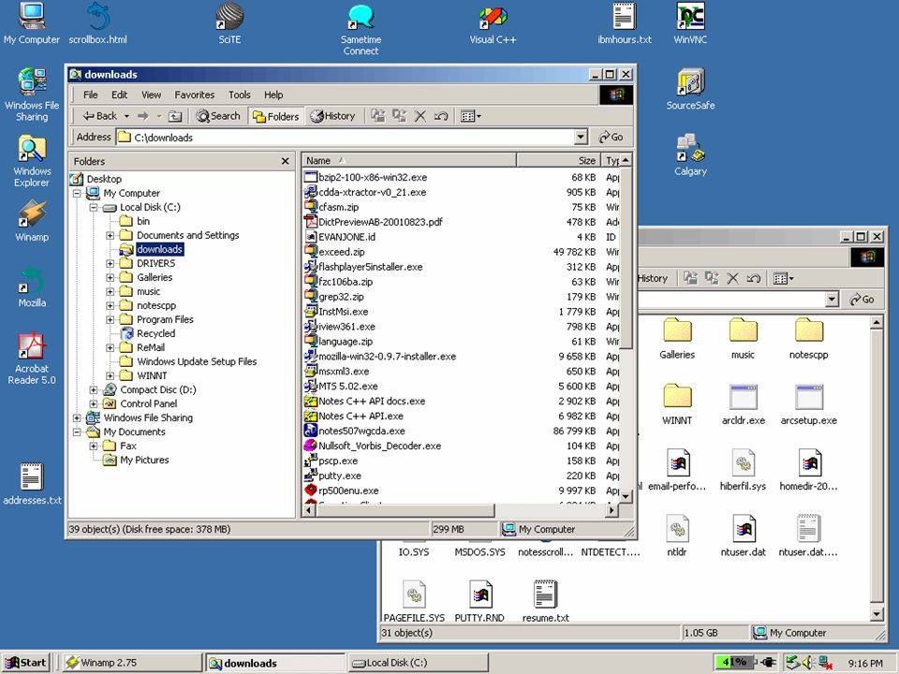The image size is (899, 674).
Task: Open the C:\downloads address bar dropdown
Action: (582, 137)
